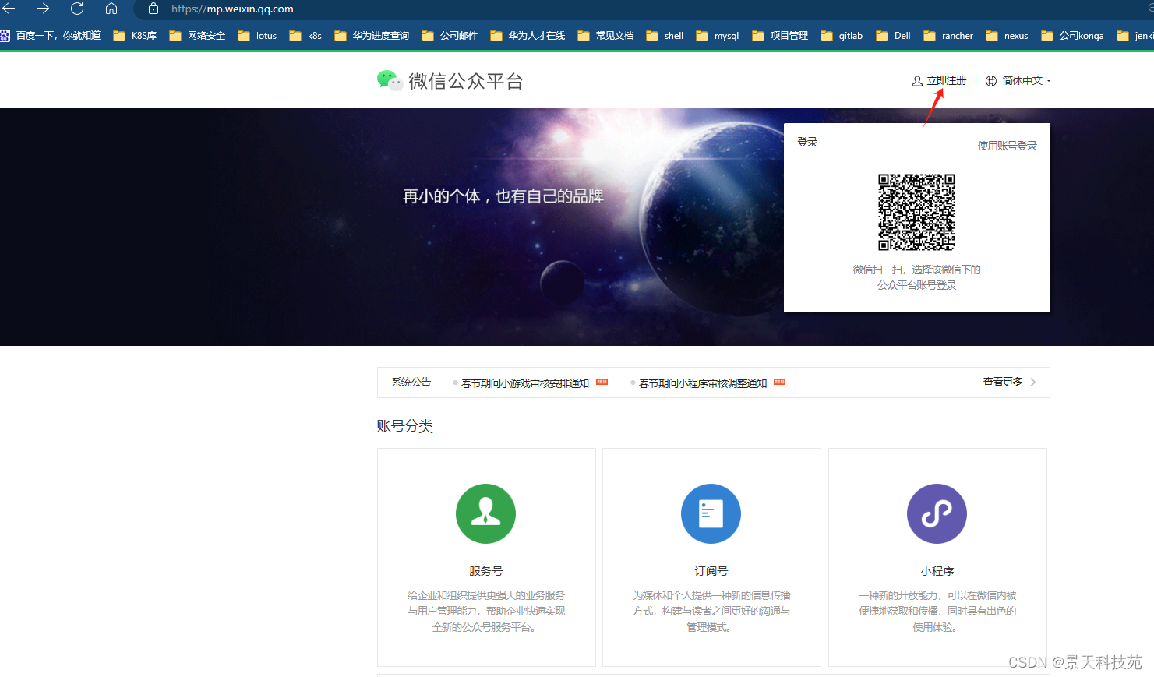The image size is (1154, 677).
Task: Open 春节期间小程序审核调整通知 announcement
Action: coord(702,383)
